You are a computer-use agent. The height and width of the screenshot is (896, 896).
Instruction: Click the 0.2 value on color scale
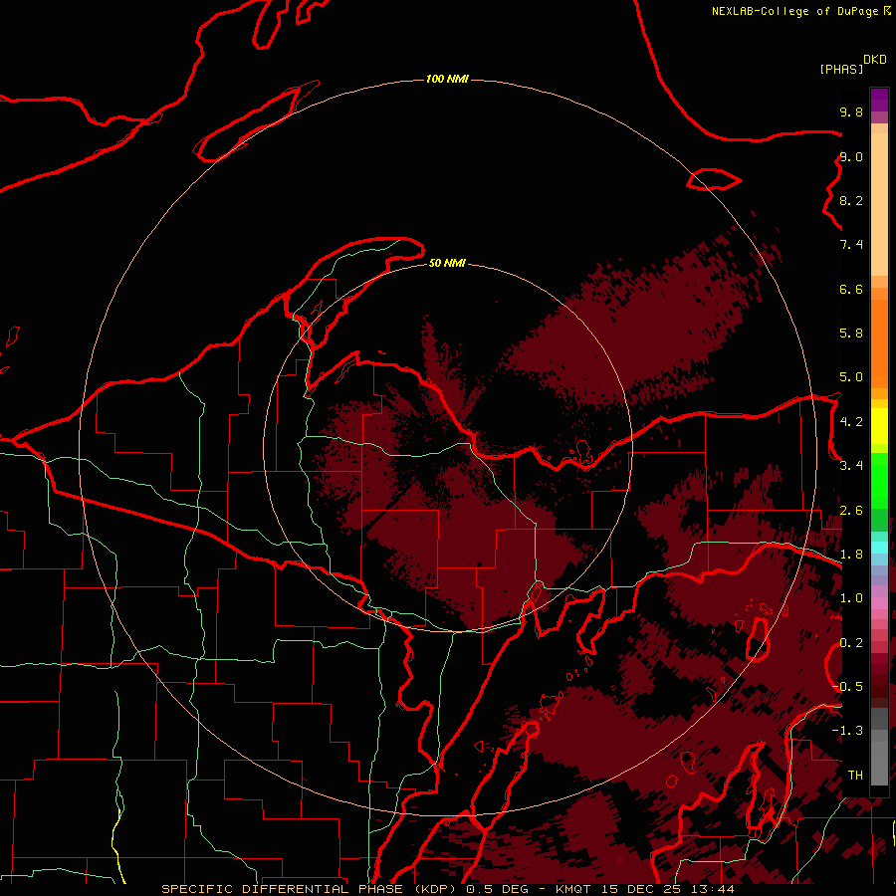[x=851, y=643]
